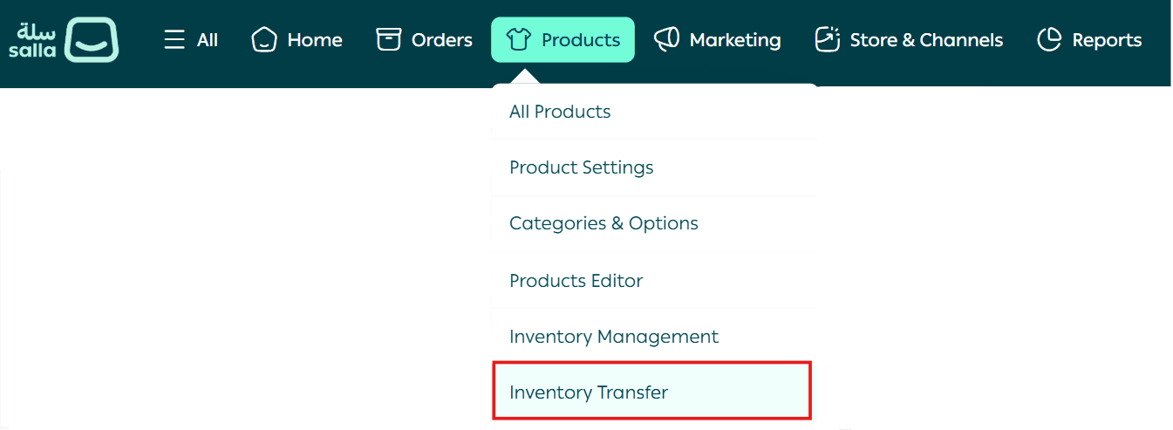Click the Marketing megaphone icon
The height and width of the screenshot is (430, 1173).
(x=666, y=40)
